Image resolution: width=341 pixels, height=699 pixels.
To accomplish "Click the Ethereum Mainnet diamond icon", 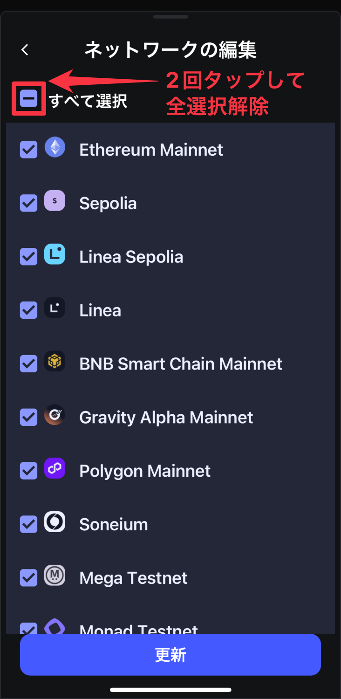I will point(55,147).
